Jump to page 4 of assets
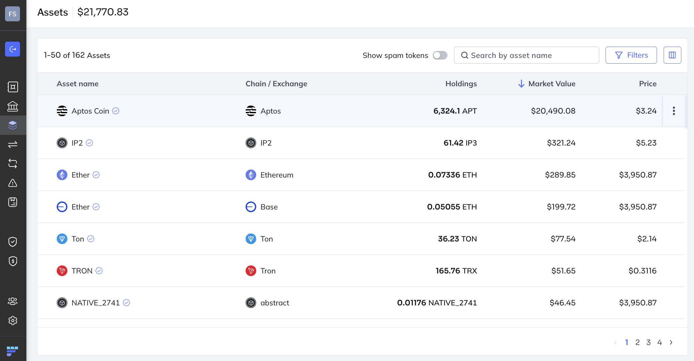Viewport: 694px width, 361px height. click(x=659, y=342)
